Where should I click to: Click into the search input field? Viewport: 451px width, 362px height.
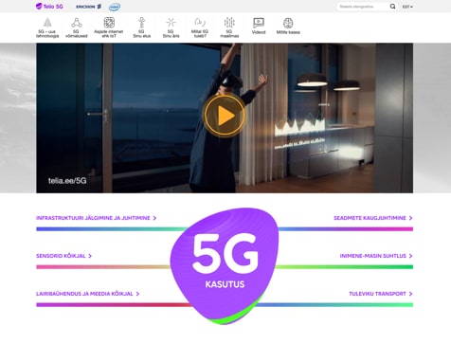[x=363, y=7]
